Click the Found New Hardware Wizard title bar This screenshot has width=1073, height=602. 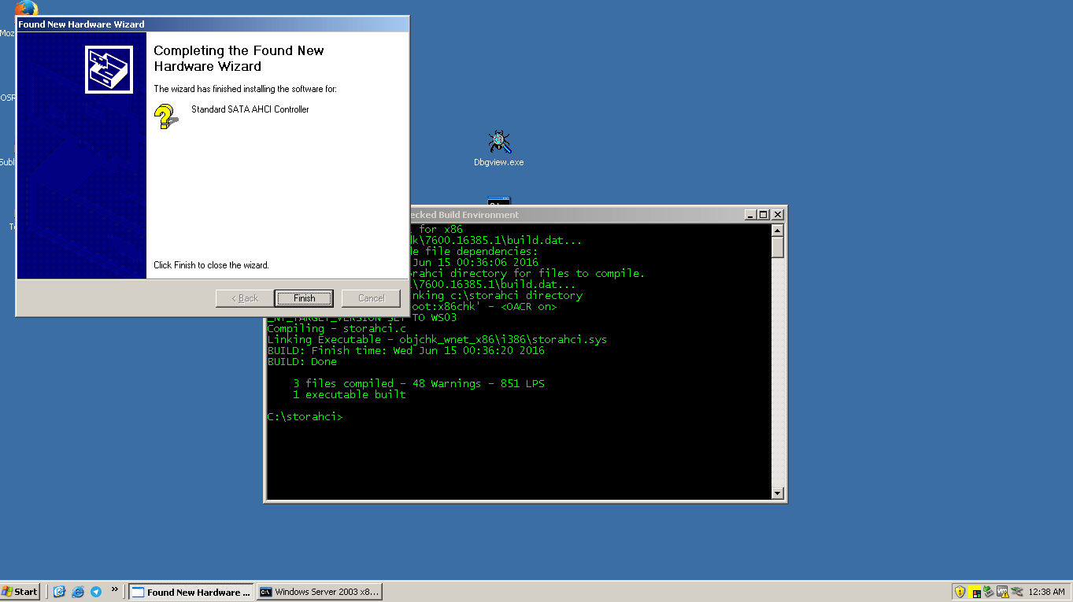tap(213, 24)
